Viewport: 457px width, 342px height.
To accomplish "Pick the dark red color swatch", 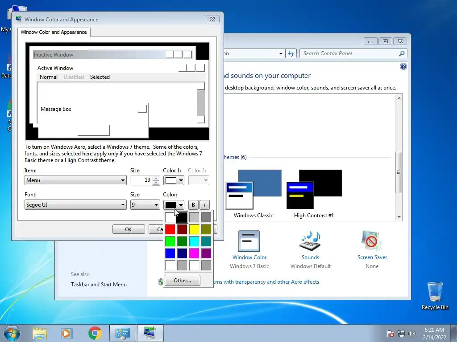I will point(182,229).
